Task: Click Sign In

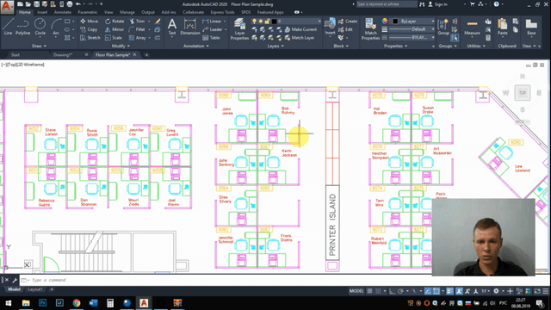Action: click(x=438, y=4)
